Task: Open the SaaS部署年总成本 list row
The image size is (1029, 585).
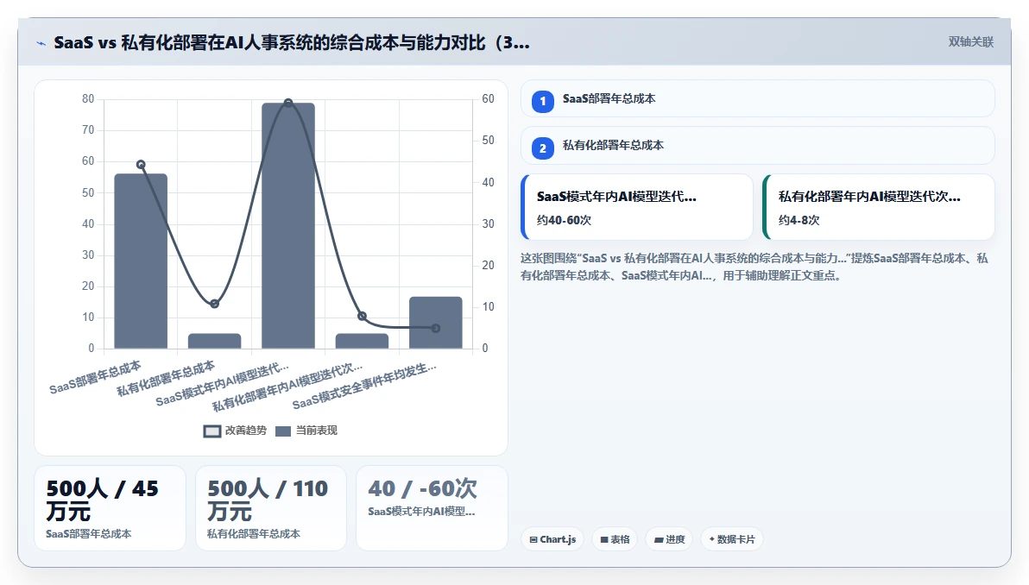Action: (757, 99)
